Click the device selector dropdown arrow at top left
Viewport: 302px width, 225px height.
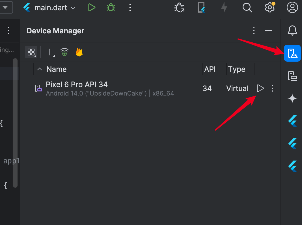(x=5, y=8)
